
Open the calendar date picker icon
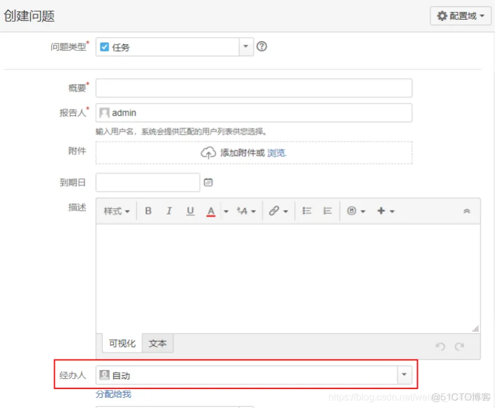(208, 183)
